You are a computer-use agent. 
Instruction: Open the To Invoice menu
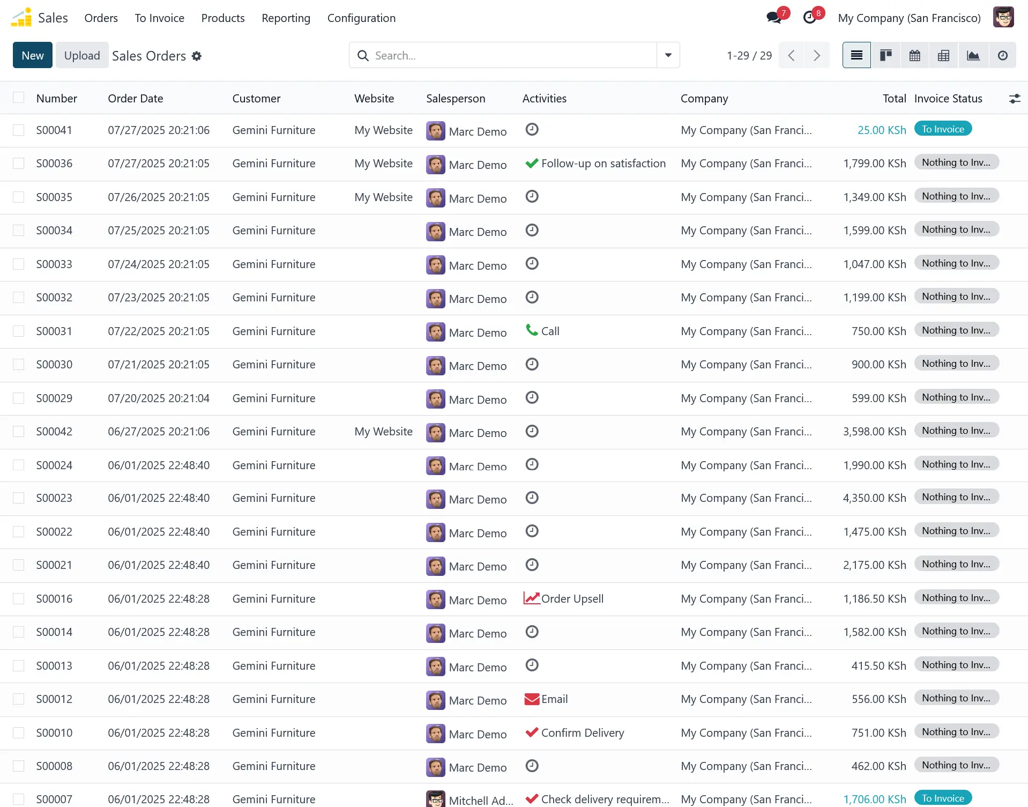[x=159, y=18]
